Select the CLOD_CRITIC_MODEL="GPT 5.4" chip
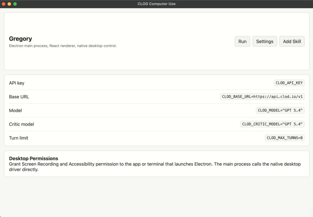The width and height of the screenshot is (313, 217). point(272,124)
